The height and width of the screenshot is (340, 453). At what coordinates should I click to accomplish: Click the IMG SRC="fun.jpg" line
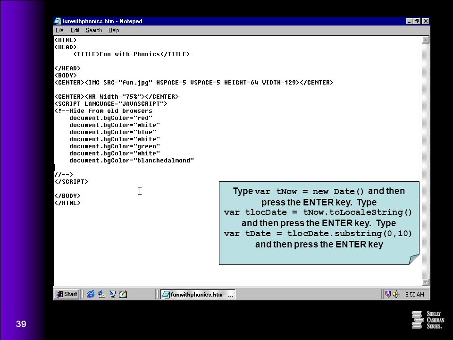[x=194, y=82]
